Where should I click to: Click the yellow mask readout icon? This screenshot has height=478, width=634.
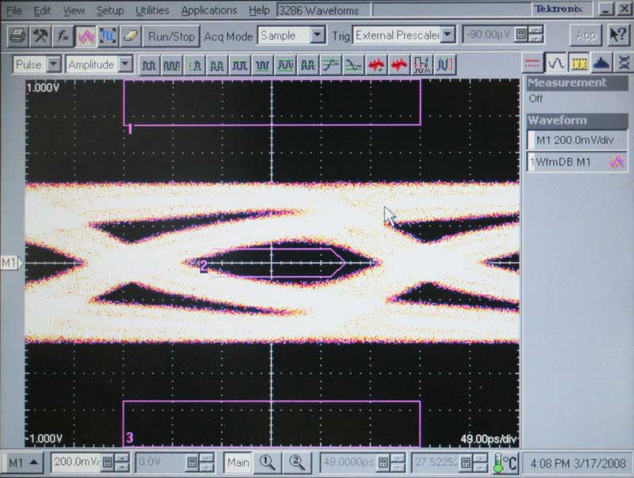click(x=579, y=63)
